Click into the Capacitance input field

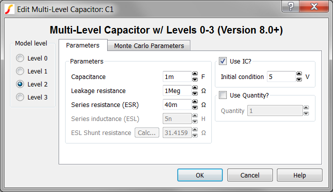[177, 76]
